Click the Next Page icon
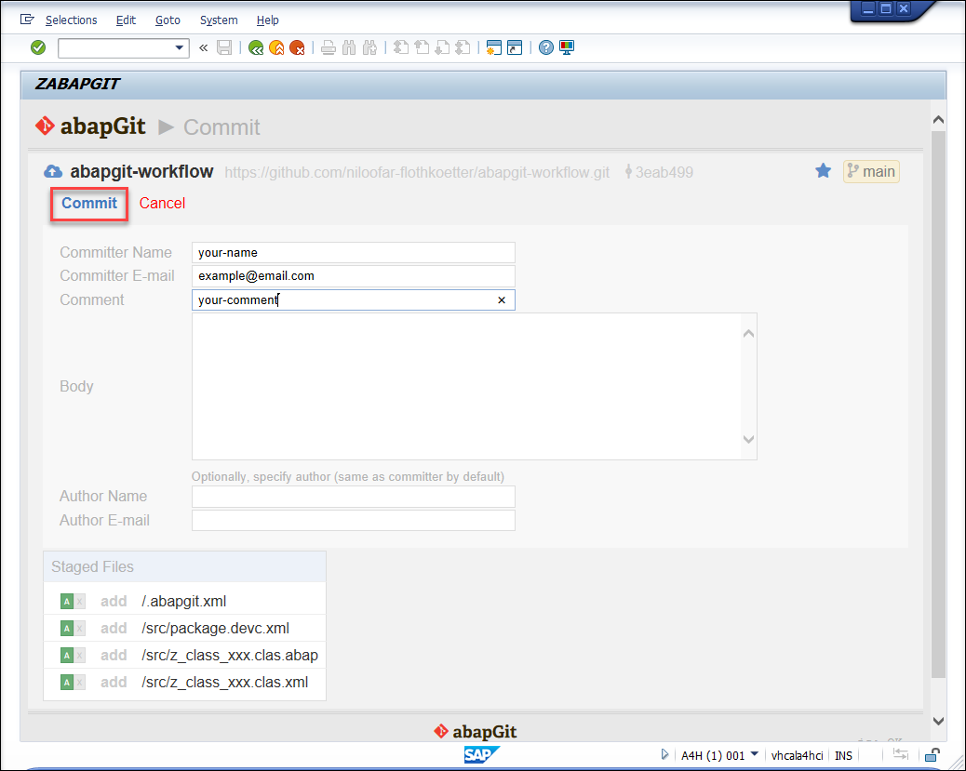The height and width of the screenshot is (771, 966). 442,47
